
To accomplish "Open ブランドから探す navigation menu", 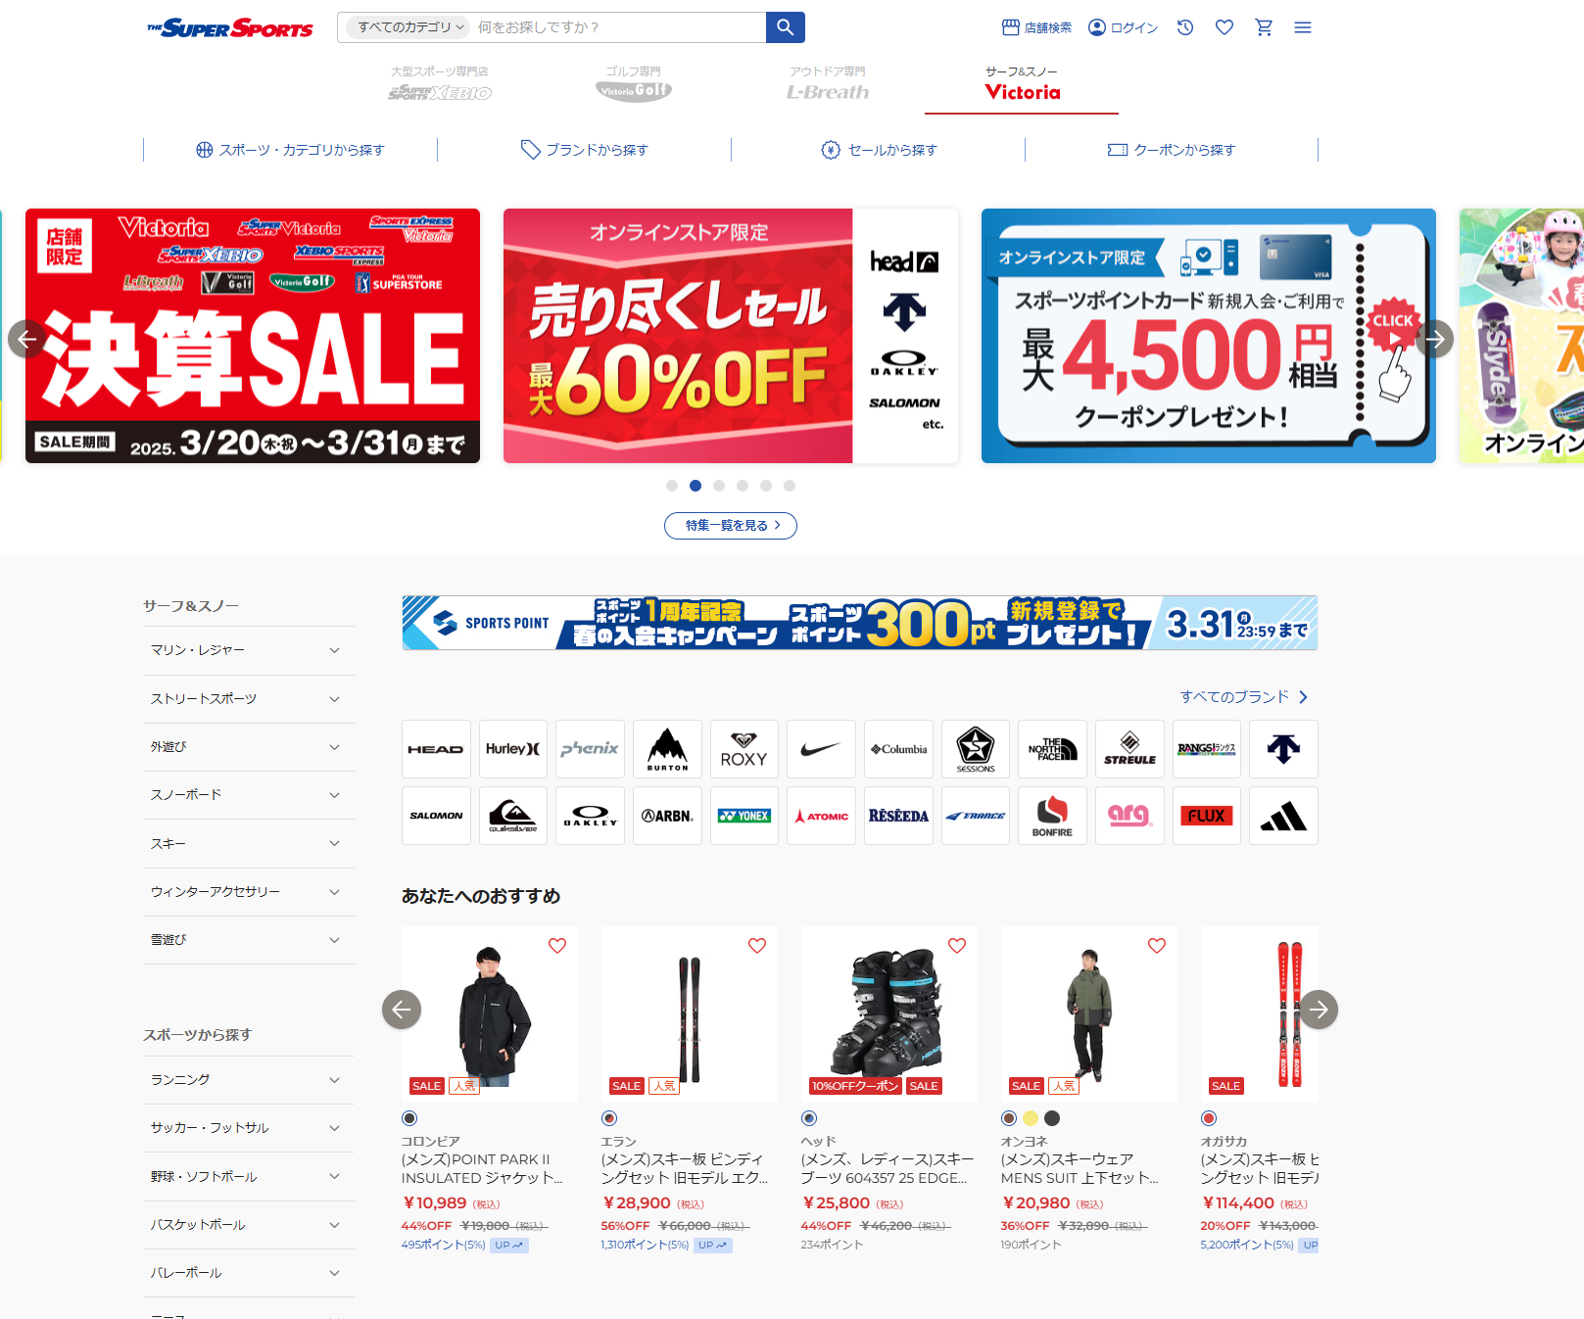I will tap(584, 150).
